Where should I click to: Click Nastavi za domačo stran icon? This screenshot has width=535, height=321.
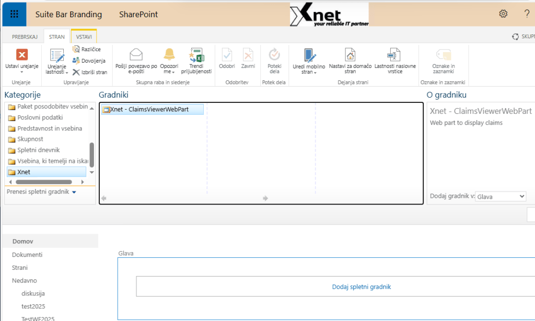tap(350, 54)
